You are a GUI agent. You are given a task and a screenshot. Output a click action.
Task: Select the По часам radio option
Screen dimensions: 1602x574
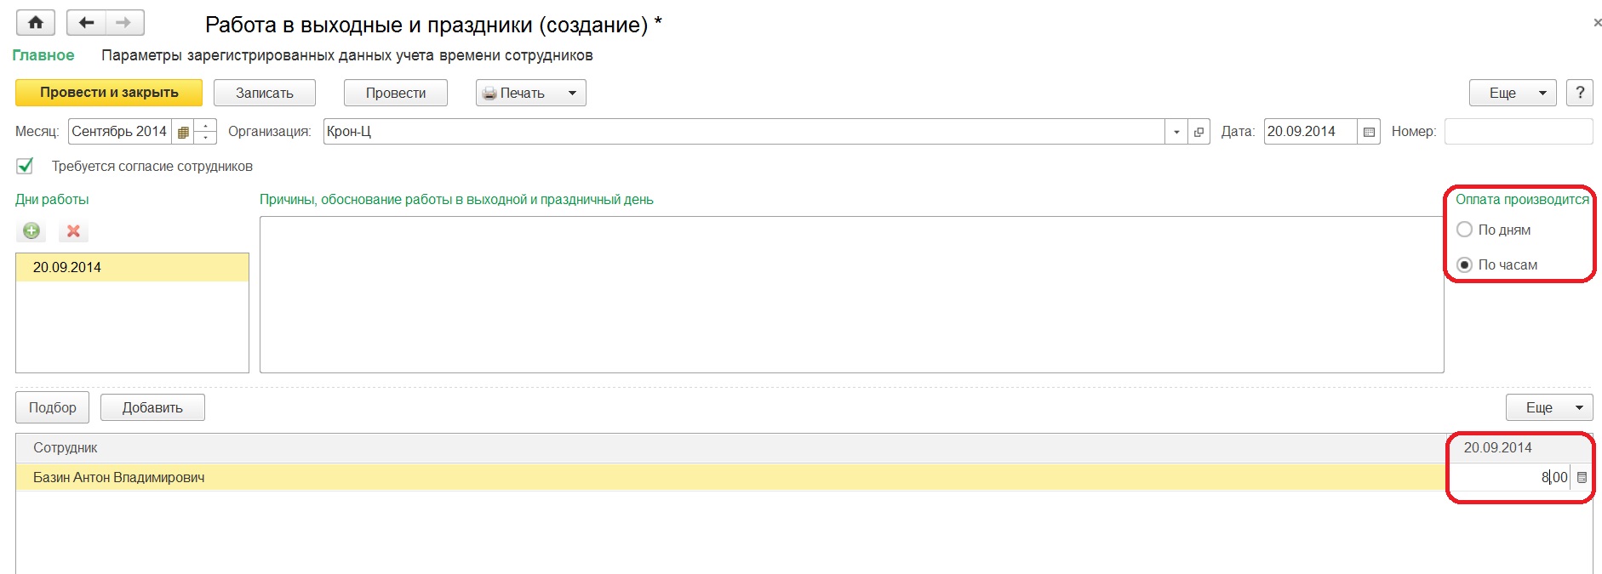tap(1464, 264)
